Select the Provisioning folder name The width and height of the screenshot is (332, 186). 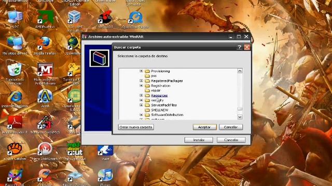(160, 71)
